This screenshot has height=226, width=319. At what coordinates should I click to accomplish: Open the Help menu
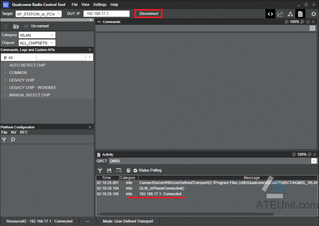tap(114, 5)
